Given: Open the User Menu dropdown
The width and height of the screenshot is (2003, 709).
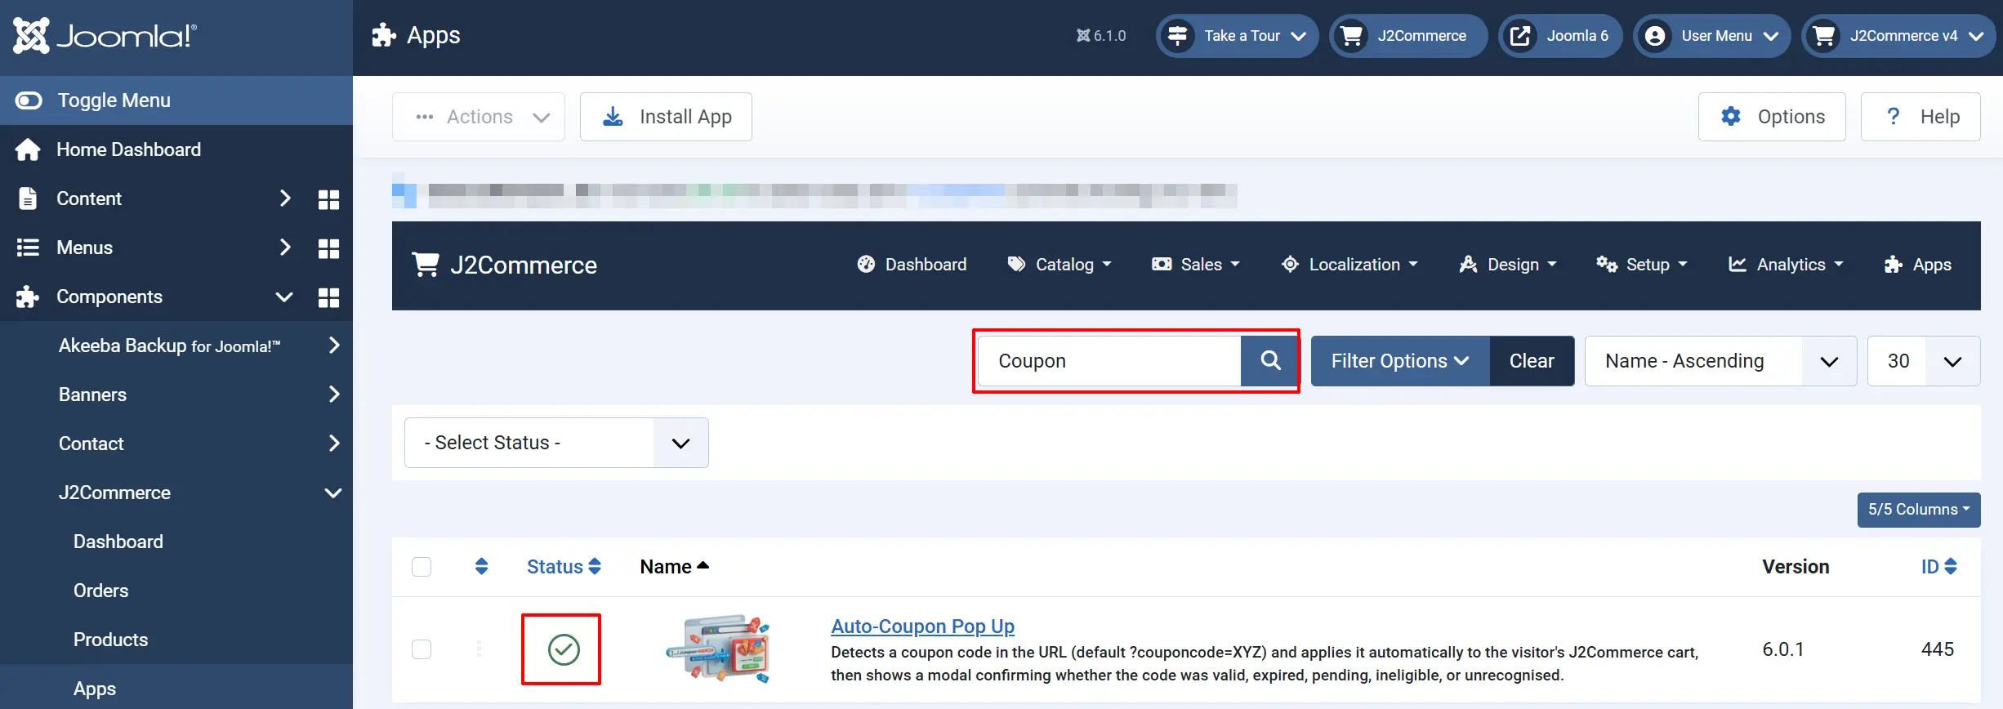Looking at the screenshot, I should [1711, 36].
